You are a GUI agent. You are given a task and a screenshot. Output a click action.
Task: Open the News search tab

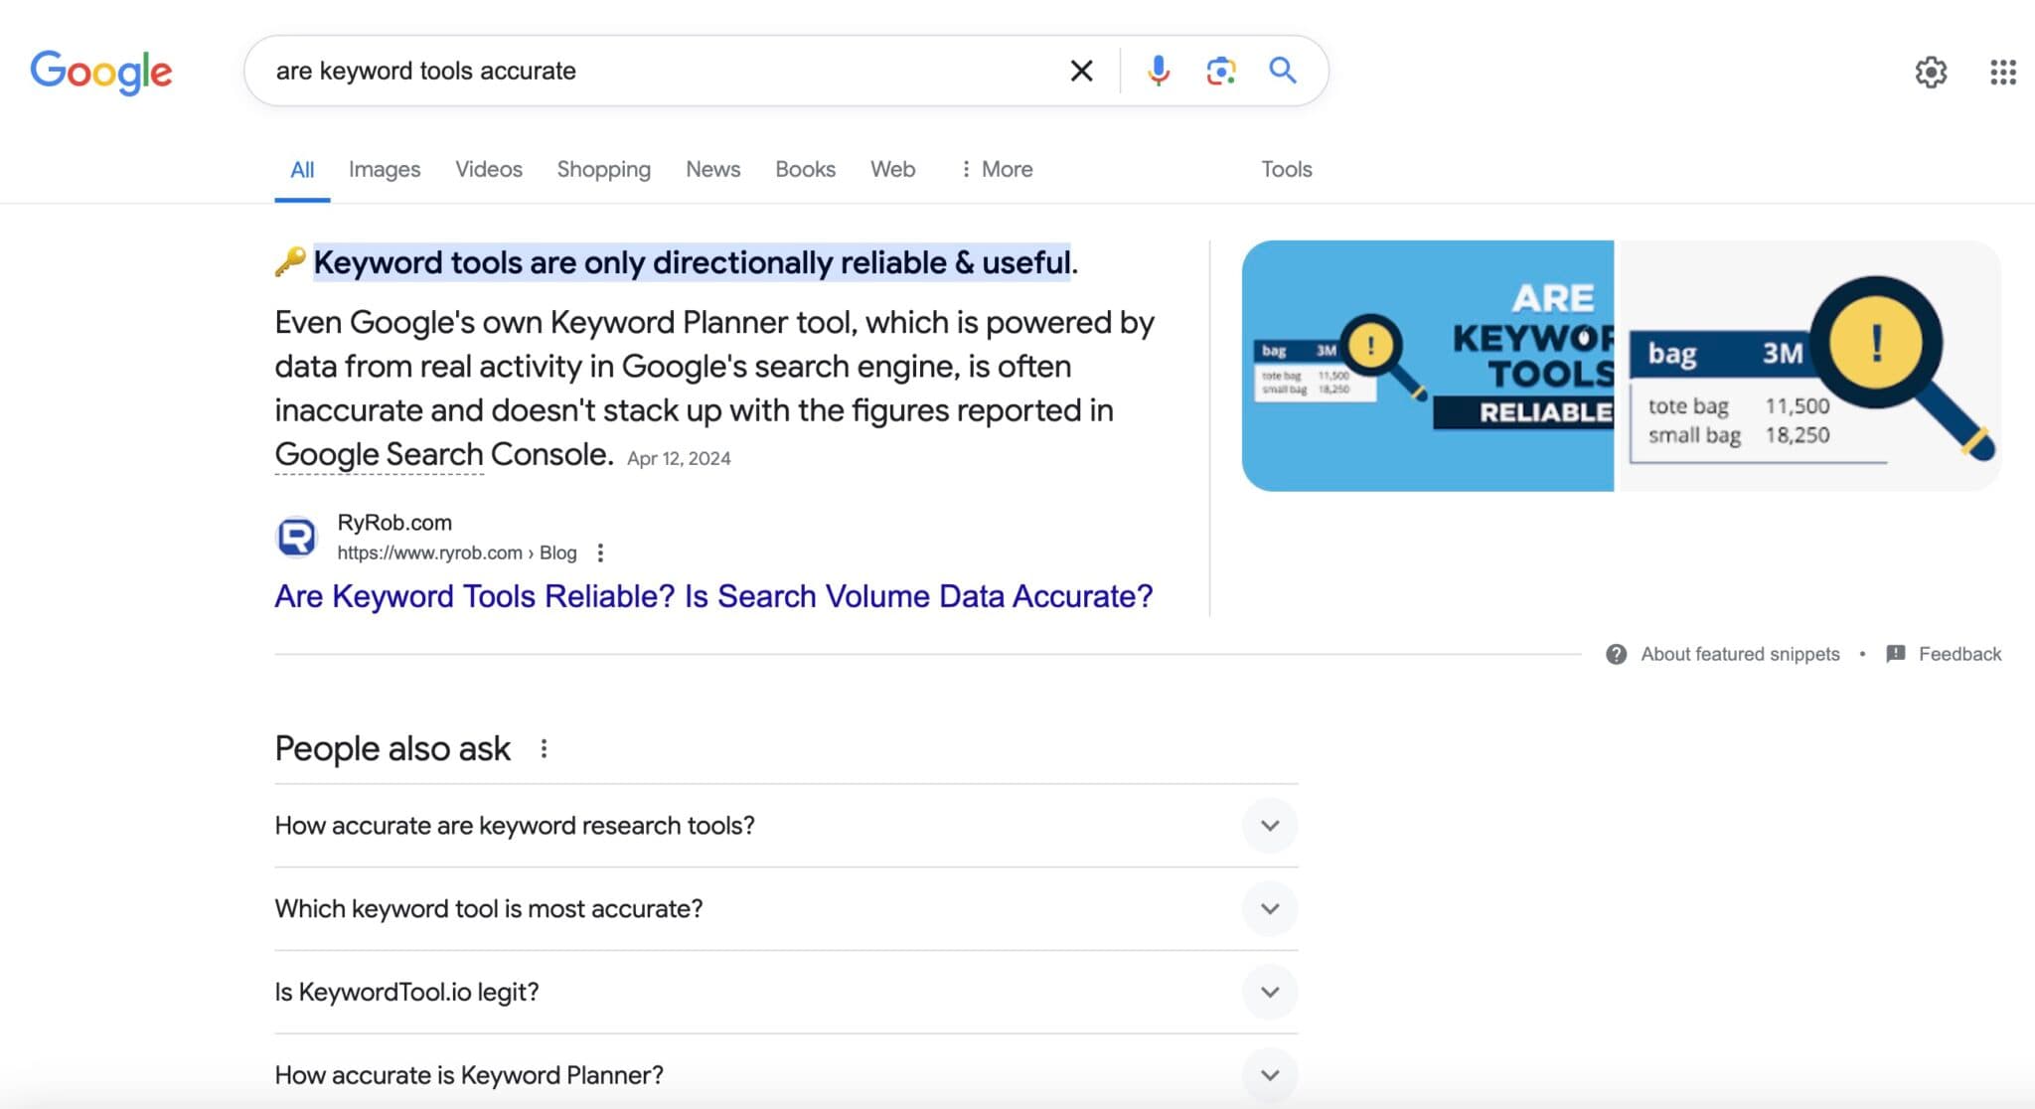tap(711, 169)
